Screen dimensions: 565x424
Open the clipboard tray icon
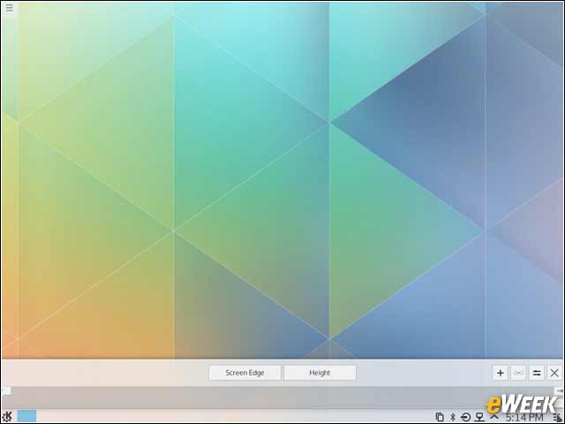tap(440, 417)
